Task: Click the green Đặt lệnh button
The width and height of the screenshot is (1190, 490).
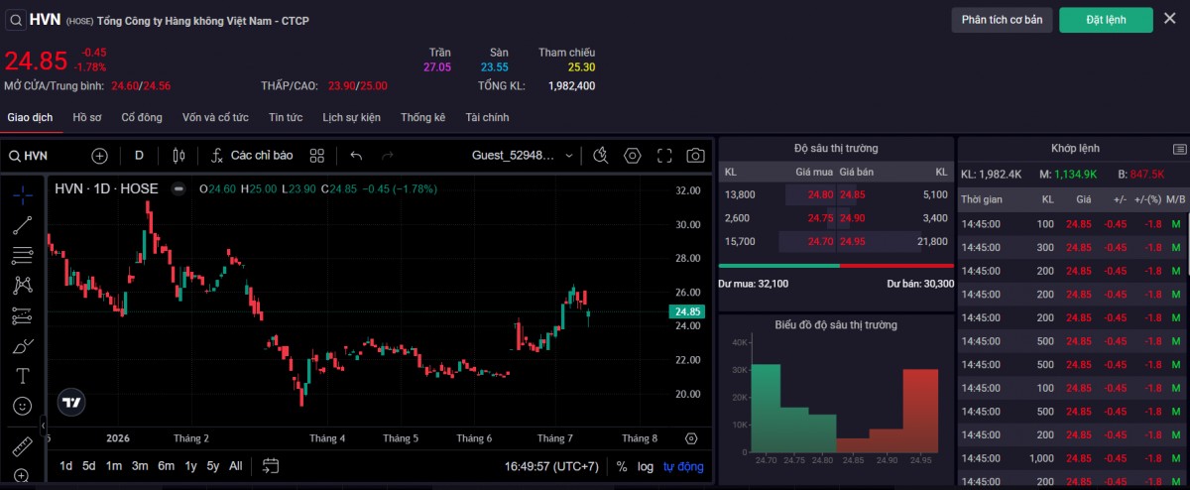Action: click(1106, 20)
